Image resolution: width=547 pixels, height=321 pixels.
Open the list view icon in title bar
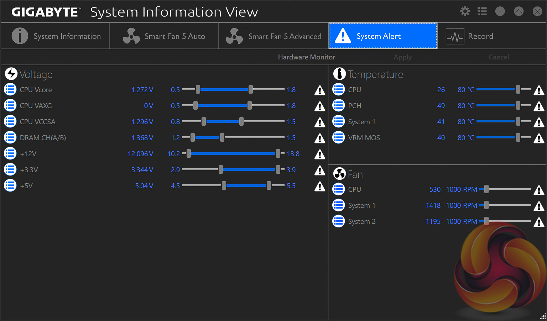pyautogui.click(x=482, y=11)
